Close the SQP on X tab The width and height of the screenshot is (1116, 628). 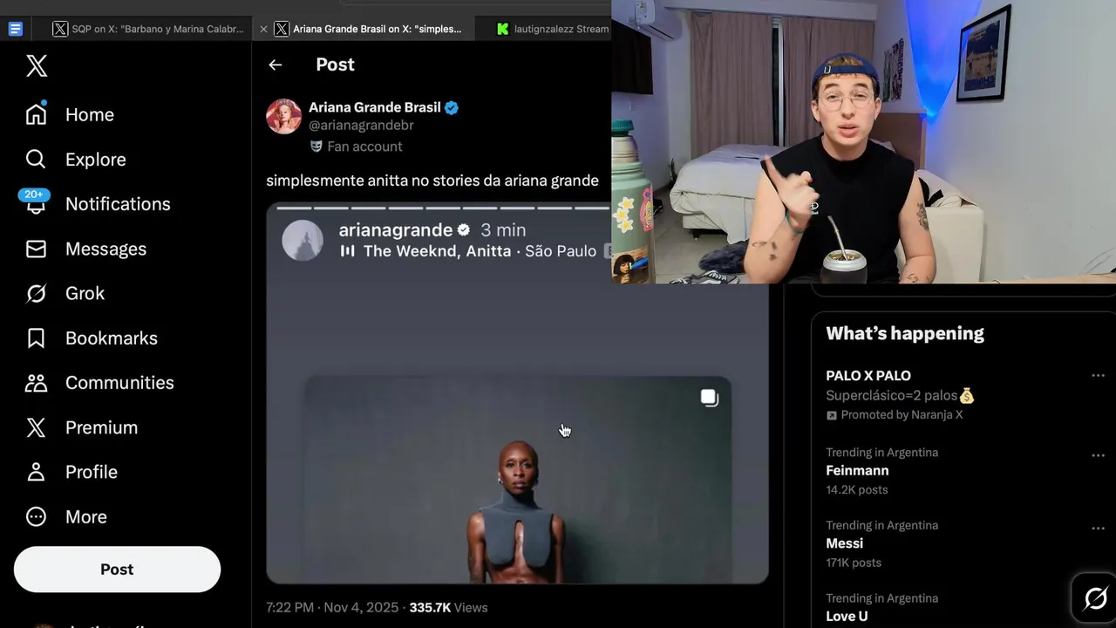pyautogui.click(x=263, y=29)
